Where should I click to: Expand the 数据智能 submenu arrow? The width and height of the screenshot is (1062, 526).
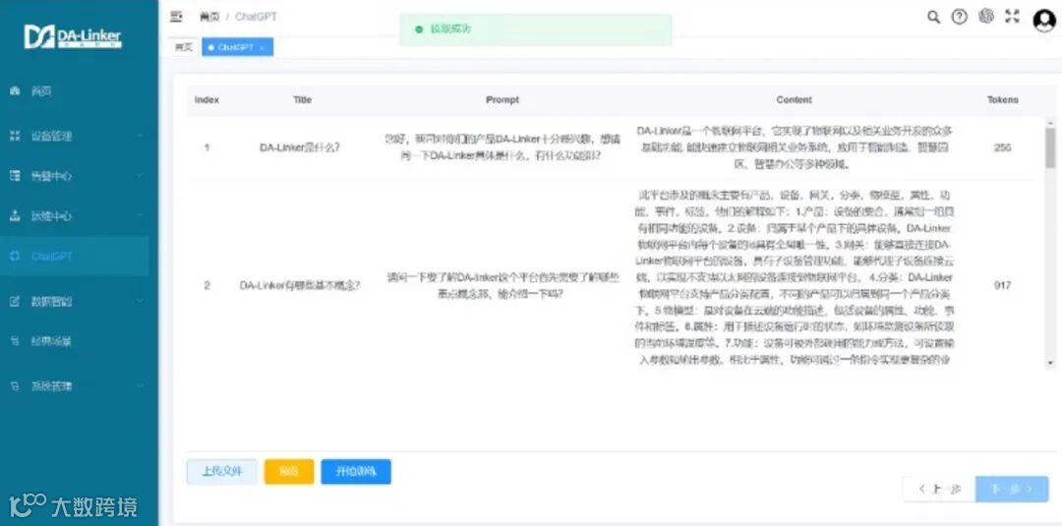point(140,301)
